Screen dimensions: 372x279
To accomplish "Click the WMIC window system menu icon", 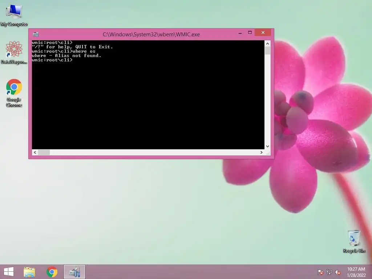I will [36, 35].
